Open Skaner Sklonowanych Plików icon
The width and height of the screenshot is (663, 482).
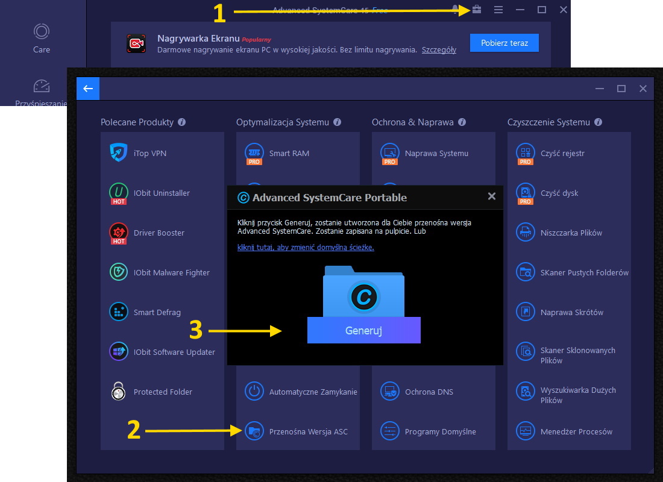click(x=525, y=351)
